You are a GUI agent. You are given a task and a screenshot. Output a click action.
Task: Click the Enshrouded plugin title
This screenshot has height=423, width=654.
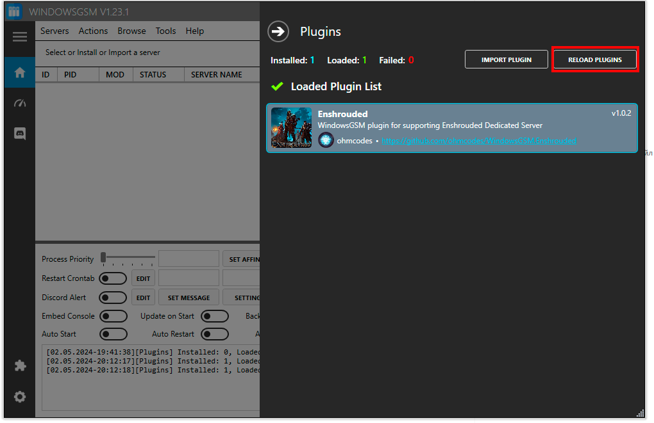point(342,114)
